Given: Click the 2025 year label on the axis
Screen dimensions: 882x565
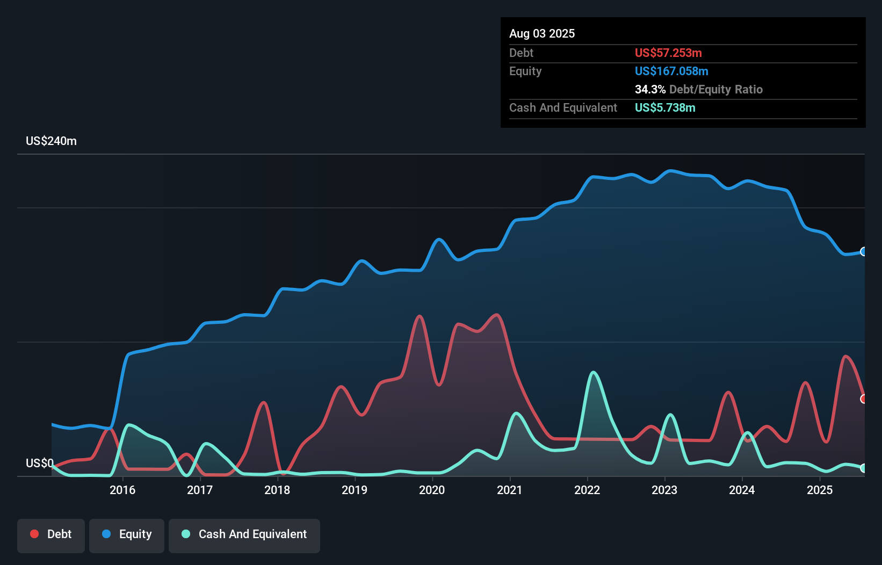Looking at the screenshot, I should (x=819, y=490).
